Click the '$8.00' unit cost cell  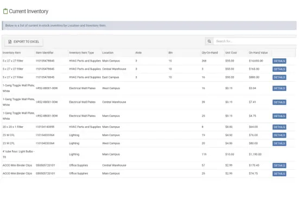pos(228,127)
